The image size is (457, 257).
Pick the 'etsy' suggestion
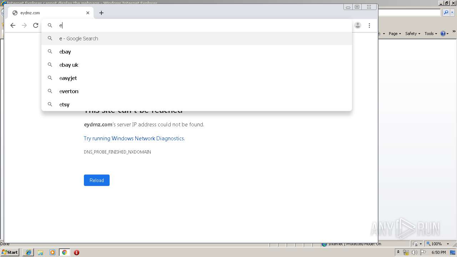pos(197,105)
